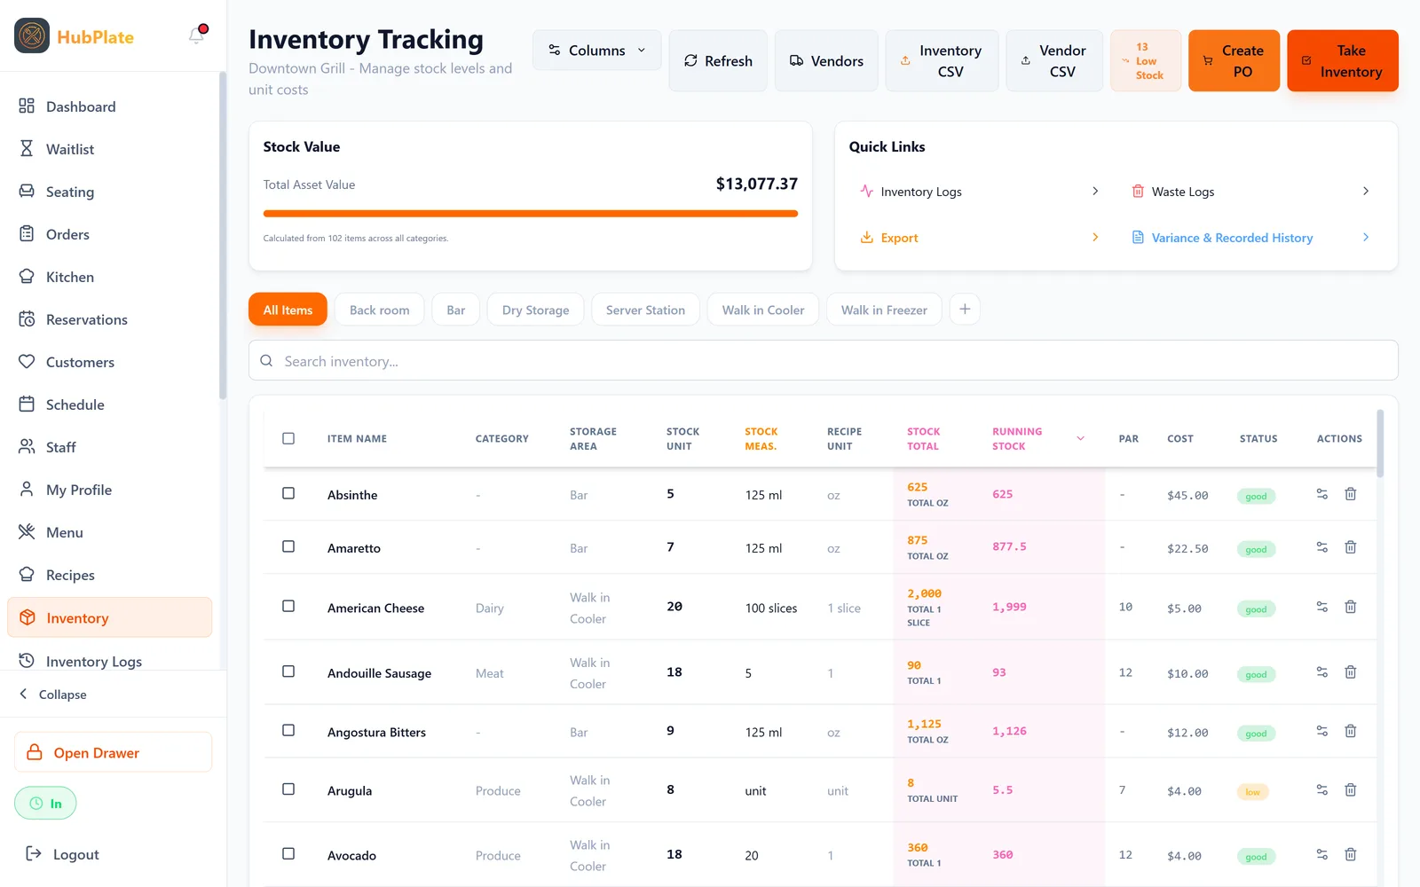The height and width of the screenshot is (887, 1420).
Task: Delete the Absinthe item via trash icon
Action: click(1350, 494)
